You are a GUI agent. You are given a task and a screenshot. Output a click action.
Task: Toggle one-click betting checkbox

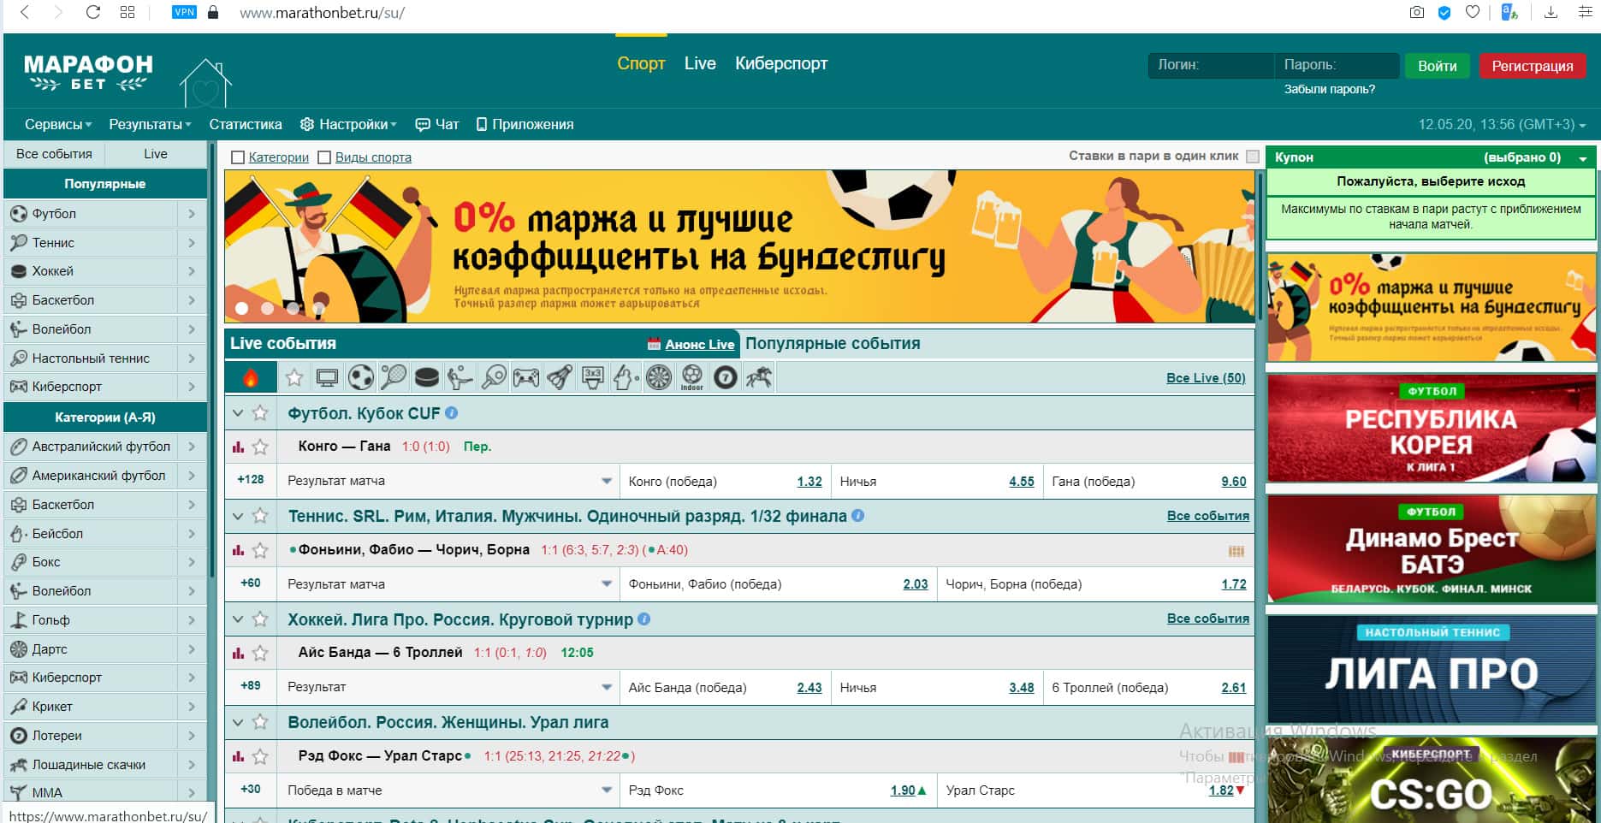1253,157
